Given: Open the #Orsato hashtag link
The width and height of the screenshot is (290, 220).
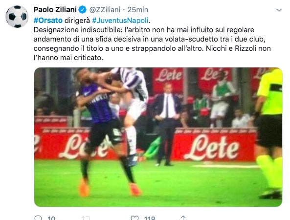Looking at the screenshot, I should click(x=48, y=21).
